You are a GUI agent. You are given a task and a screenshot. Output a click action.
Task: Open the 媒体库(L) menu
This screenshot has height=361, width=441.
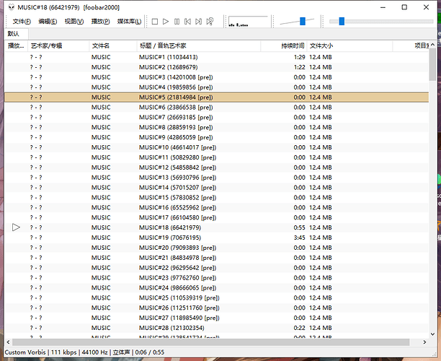point(129,22)
